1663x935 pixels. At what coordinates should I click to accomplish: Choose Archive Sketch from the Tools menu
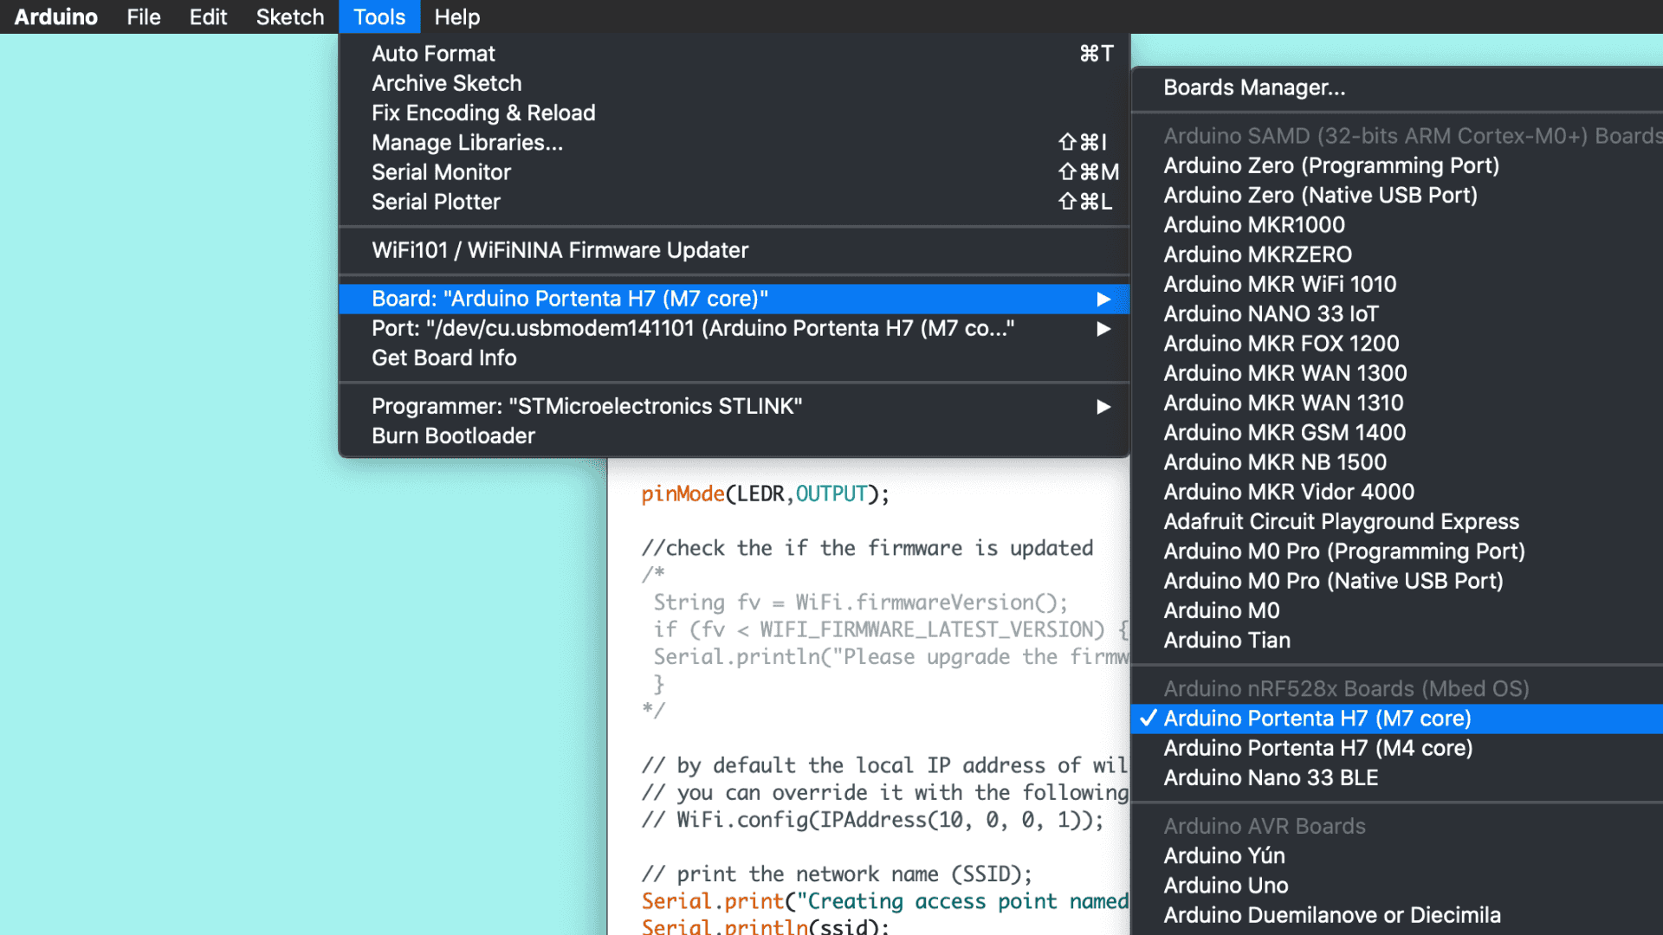(446, 83)
